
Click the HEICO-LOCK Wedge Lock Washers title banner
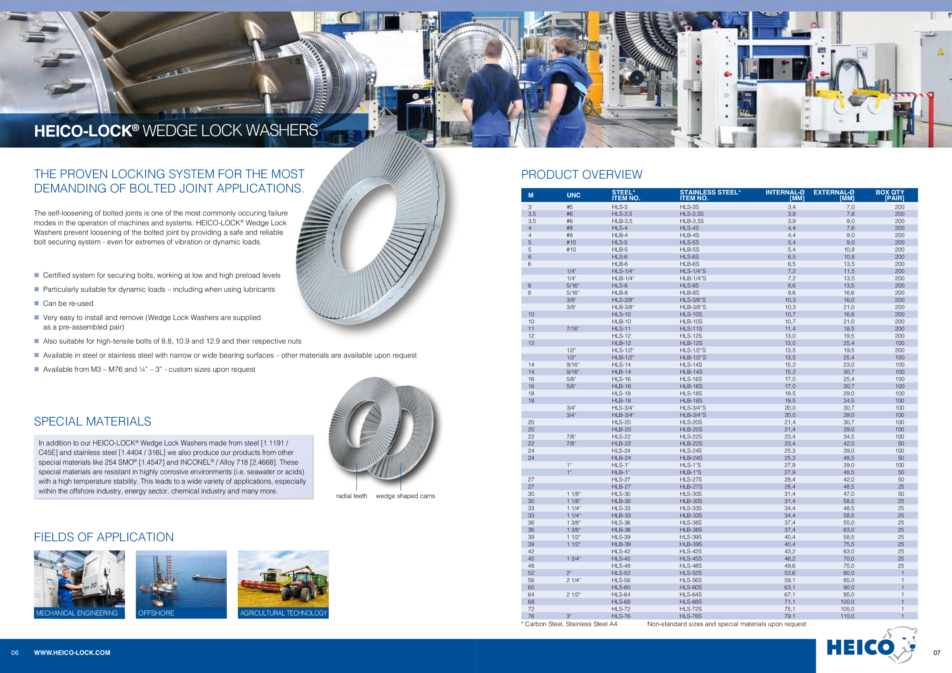click(176, 130)
